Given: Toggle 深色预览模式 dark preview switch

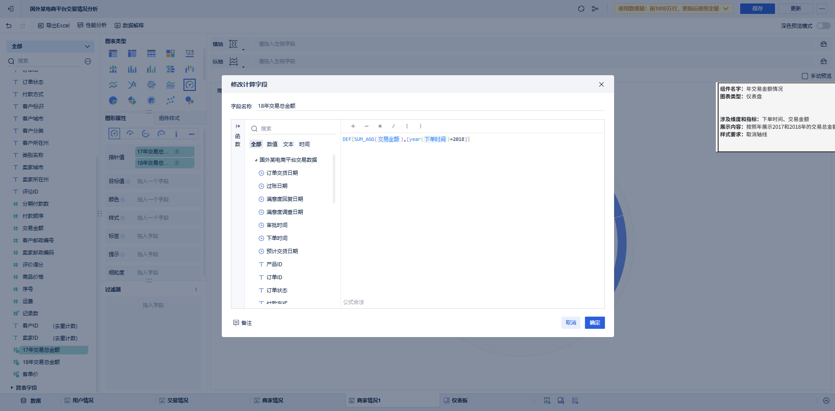Looking at the screenshot, I should coord(823,26).
